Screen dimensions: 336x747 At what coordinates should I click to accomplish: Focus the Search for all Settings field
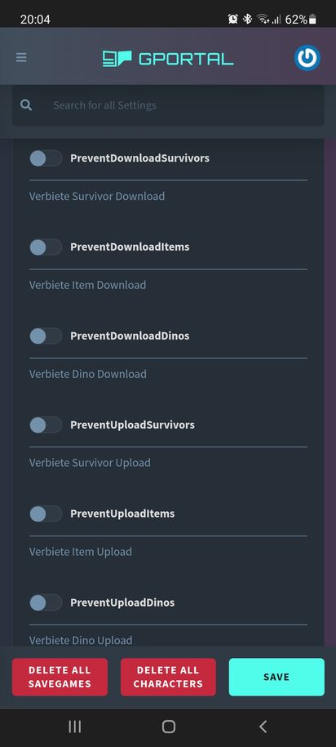168,105
